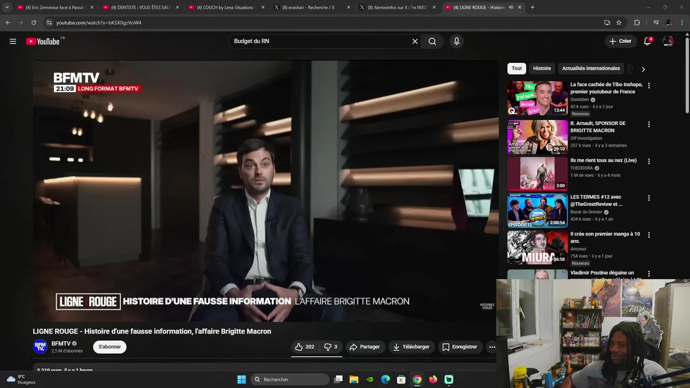Viewport: 690px width, 388px height.
Task: Share the video via Partager
Action: [364, 347]
